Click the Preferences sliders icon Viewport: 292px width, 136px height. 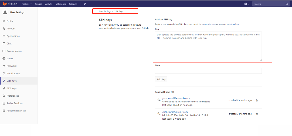4,96
